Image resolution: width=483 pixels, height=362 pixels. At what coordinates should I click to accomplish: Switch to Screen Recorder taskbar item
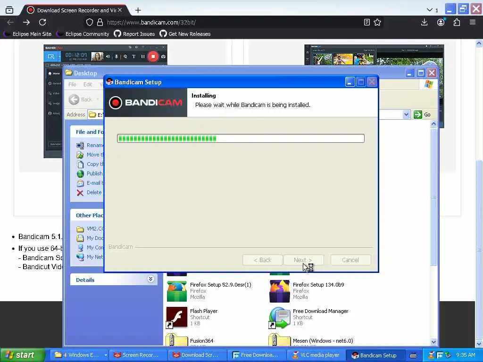click(138, 355)
